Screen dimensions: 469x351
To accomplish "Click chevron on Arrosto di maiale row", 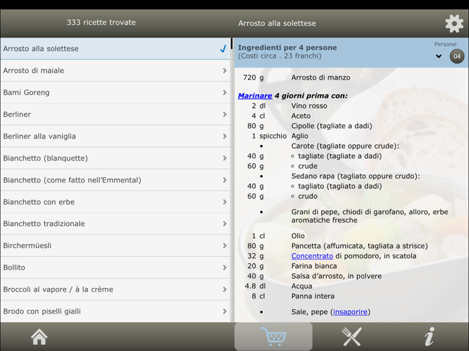I will (x=224, y=70).
